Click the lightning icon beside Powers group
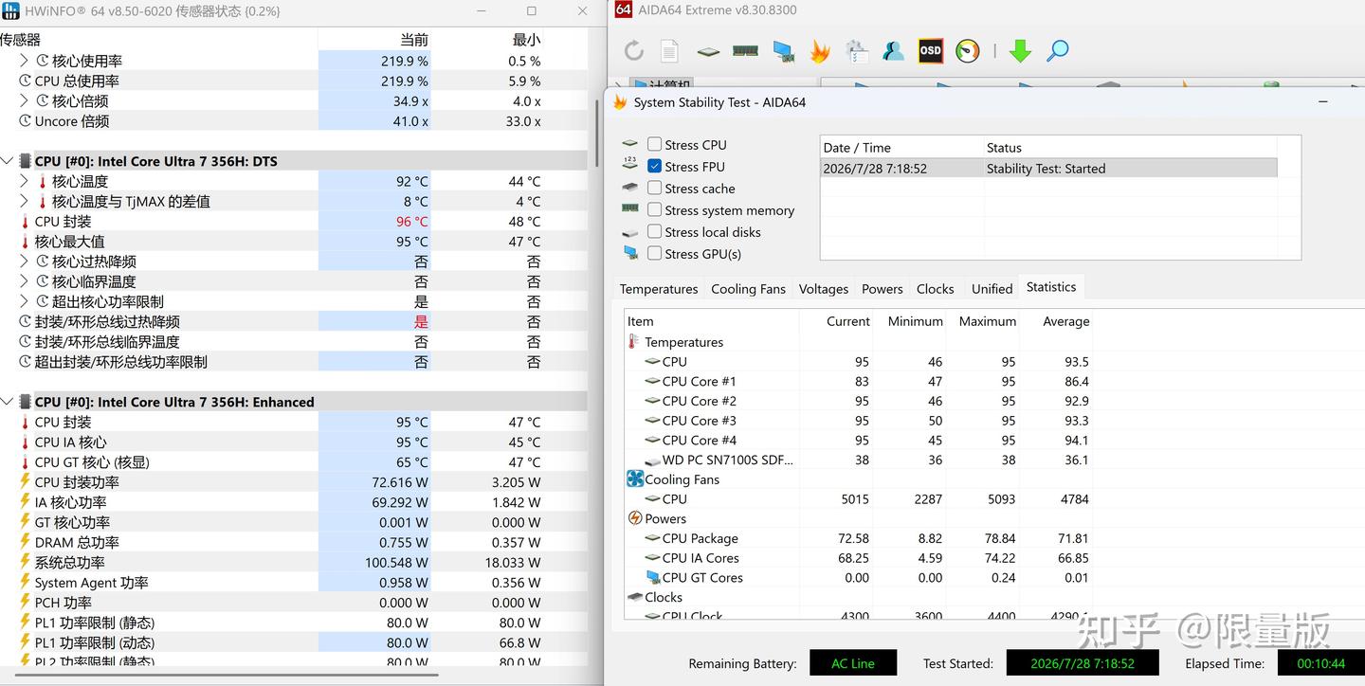This screenshot has width=1365, height=686. pos(635,518)
